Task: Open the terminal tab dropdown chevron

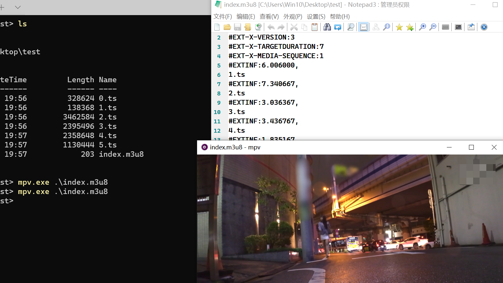Action: (x=17, y=7)
